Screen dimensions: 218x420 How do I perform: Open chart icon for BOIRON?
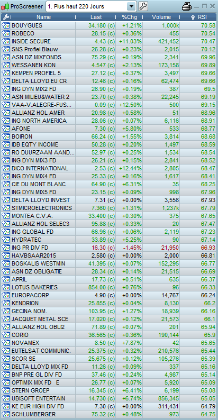6,136
